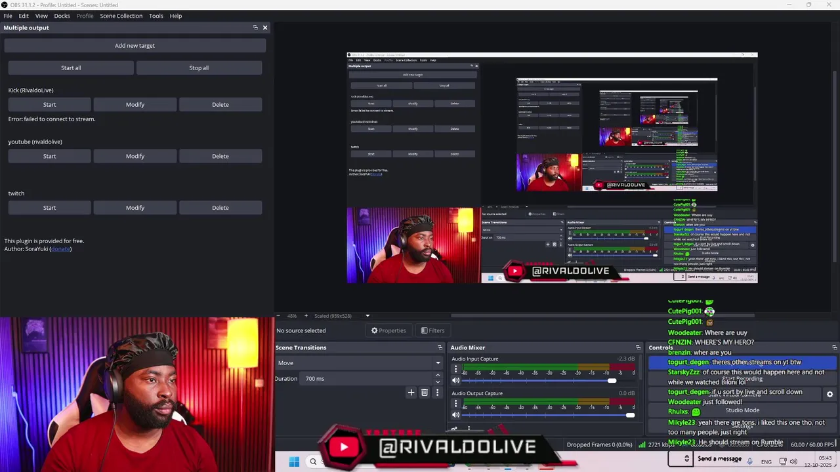Start the Kick (RivaldoLive) output

tap(49, 104)
